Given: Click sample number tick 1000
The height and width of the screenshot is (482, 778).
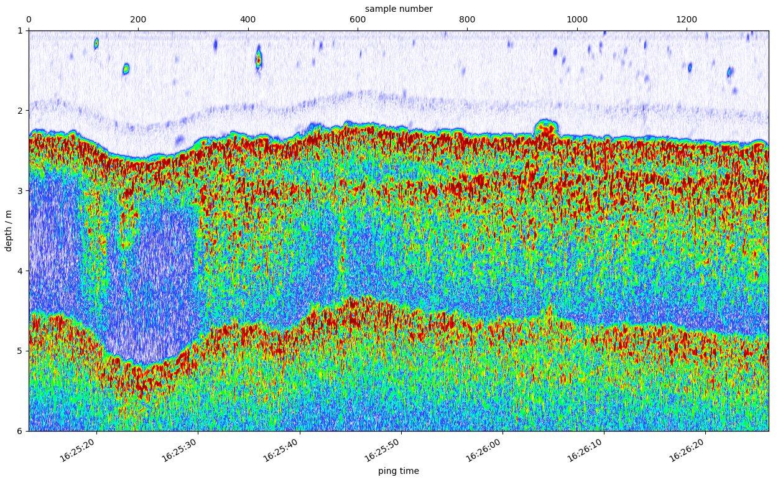Looking at the screenshot, I should pos(577,20).
